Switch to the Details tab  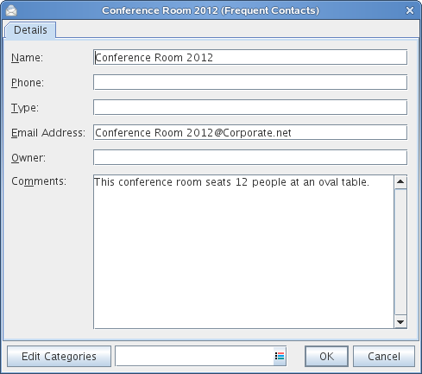pos(30,30)
